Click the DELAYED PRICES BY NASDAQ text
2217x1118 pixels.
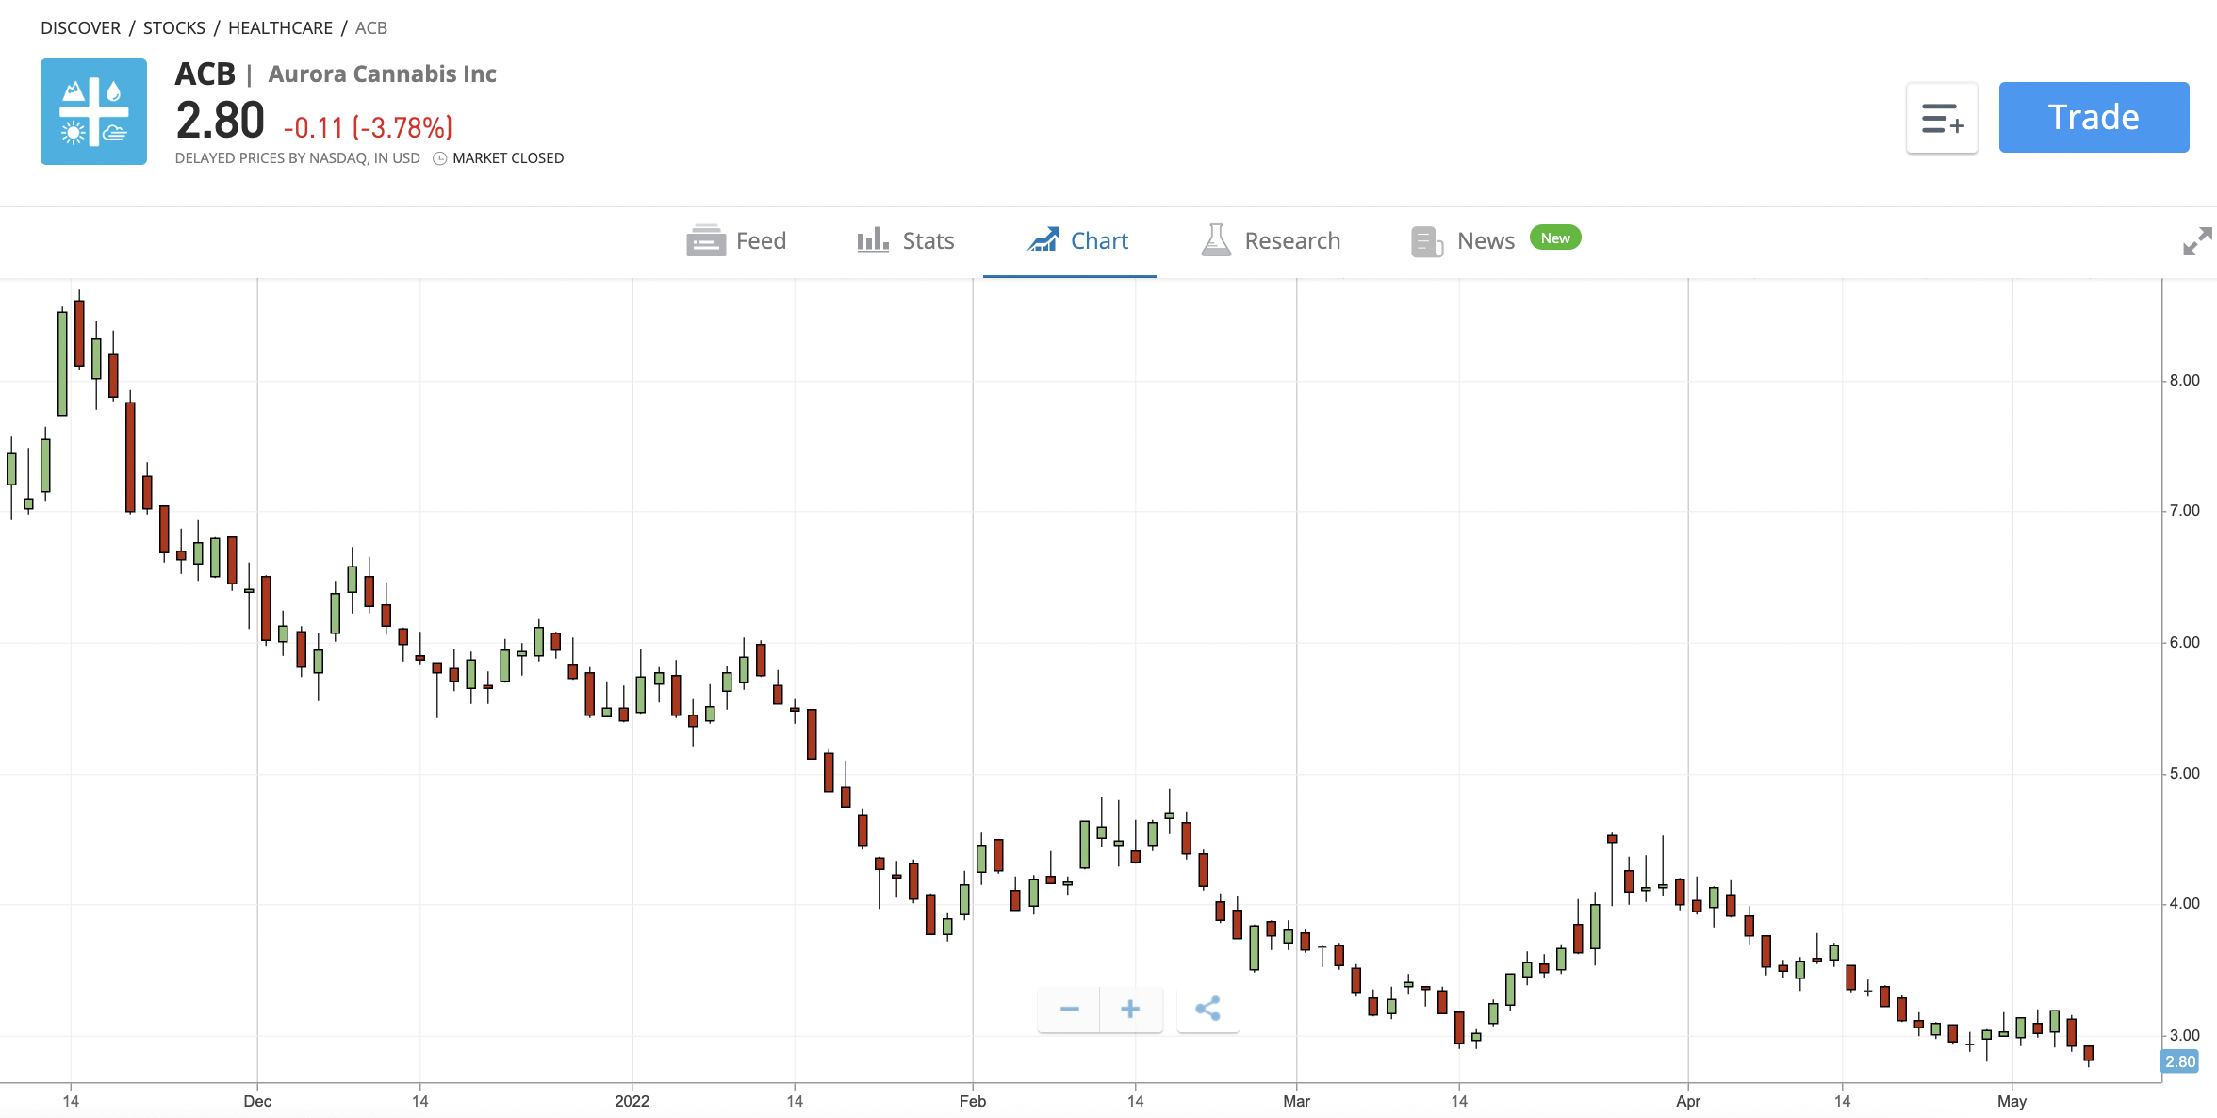coord(298,158)
